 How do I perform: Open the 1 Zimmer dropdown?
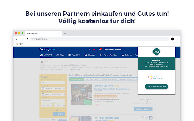coord(60,105)
